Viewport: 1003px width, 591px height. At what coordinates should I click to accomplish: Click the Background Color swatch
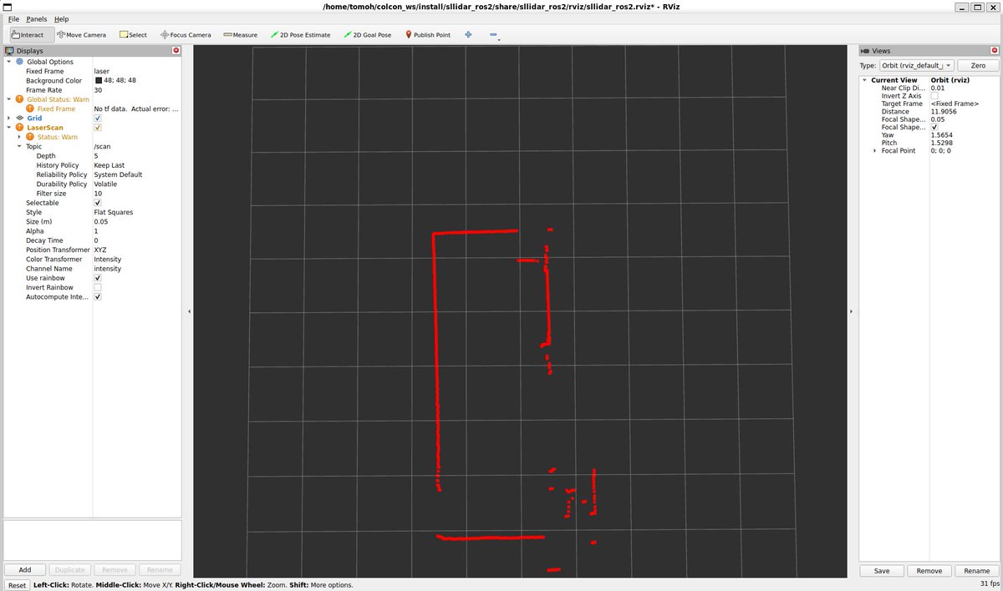[x=98, y=81]
